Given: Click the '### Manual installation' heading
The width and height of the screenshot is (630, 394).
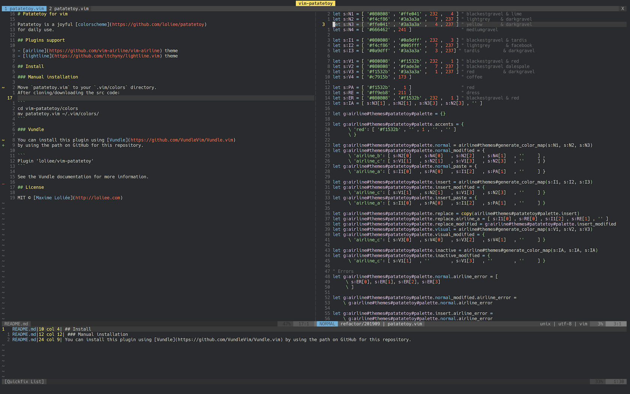Looking at the screenshot, I should click(x=48, y=77).
